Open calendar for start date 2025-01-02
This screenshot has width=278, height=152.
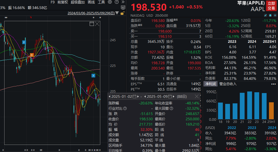(x=134, y=96)
